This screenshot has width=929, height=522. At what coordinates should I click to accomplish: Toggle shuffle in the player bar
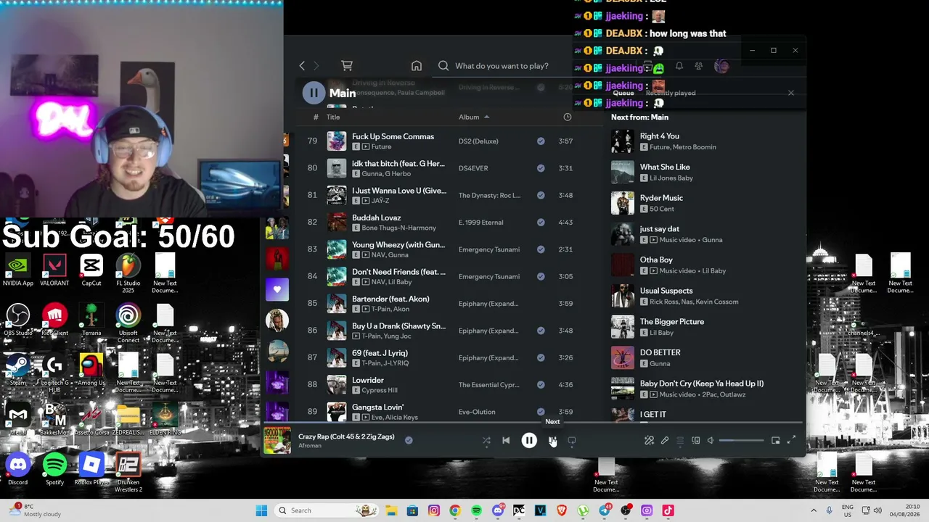pos(486,441)
